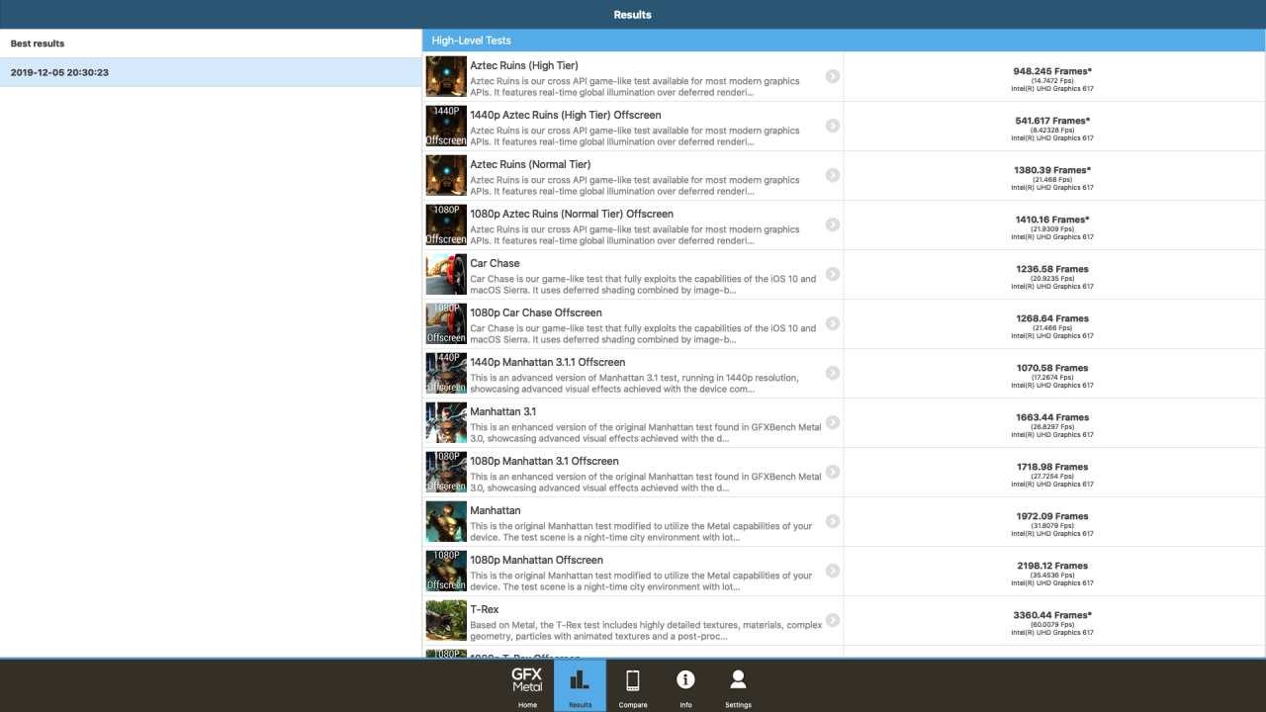
Task: Expand details arrow for Aztec Ruins (Normal Tier)
Action: pyautogui.click(x=833, y=175)
